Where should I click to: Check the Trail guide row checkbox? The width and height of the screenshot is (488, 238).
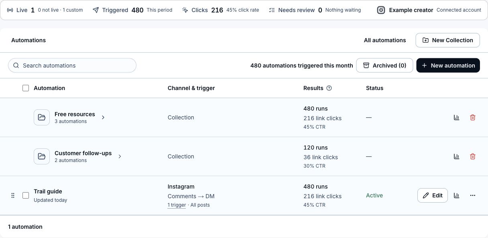26,195
